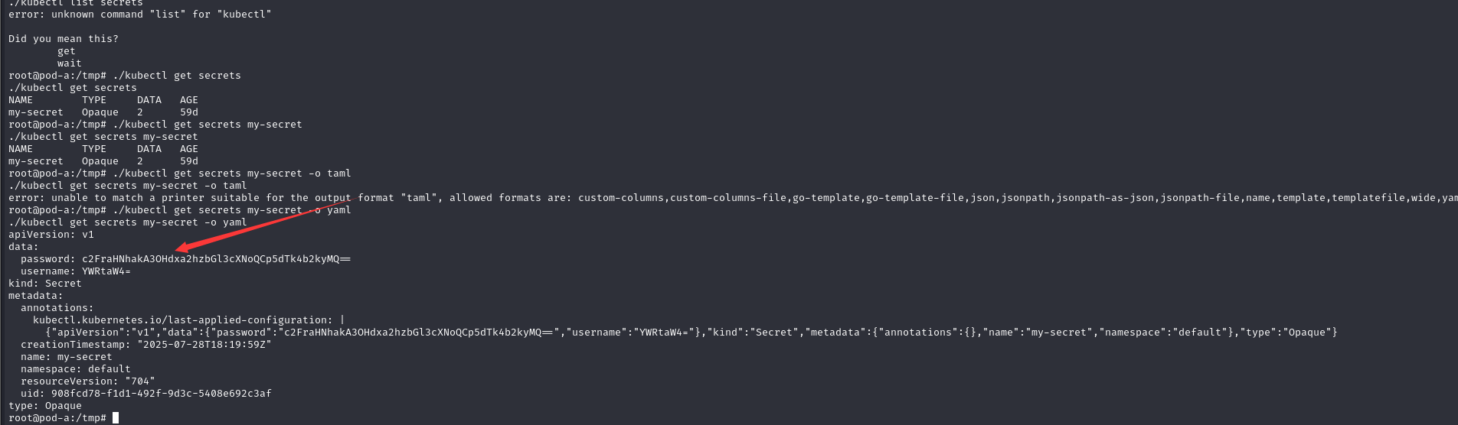Click the final "type: Opaque" line
This screenshot has width=1458, height=425.
click(44, 406)
